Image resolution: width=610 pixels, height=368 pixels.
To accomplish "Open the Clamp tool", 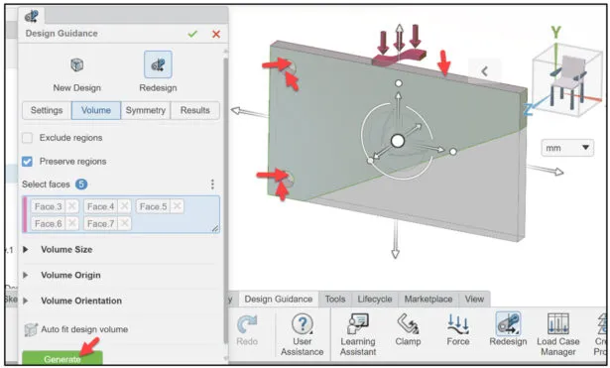I will pyautogui.click(x=408, y=324).
